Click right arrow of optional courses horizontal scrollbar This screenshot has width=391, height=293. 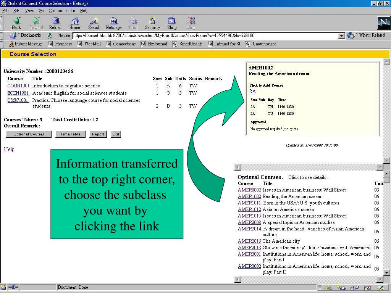pyautogui.click(x=380, y=279)
